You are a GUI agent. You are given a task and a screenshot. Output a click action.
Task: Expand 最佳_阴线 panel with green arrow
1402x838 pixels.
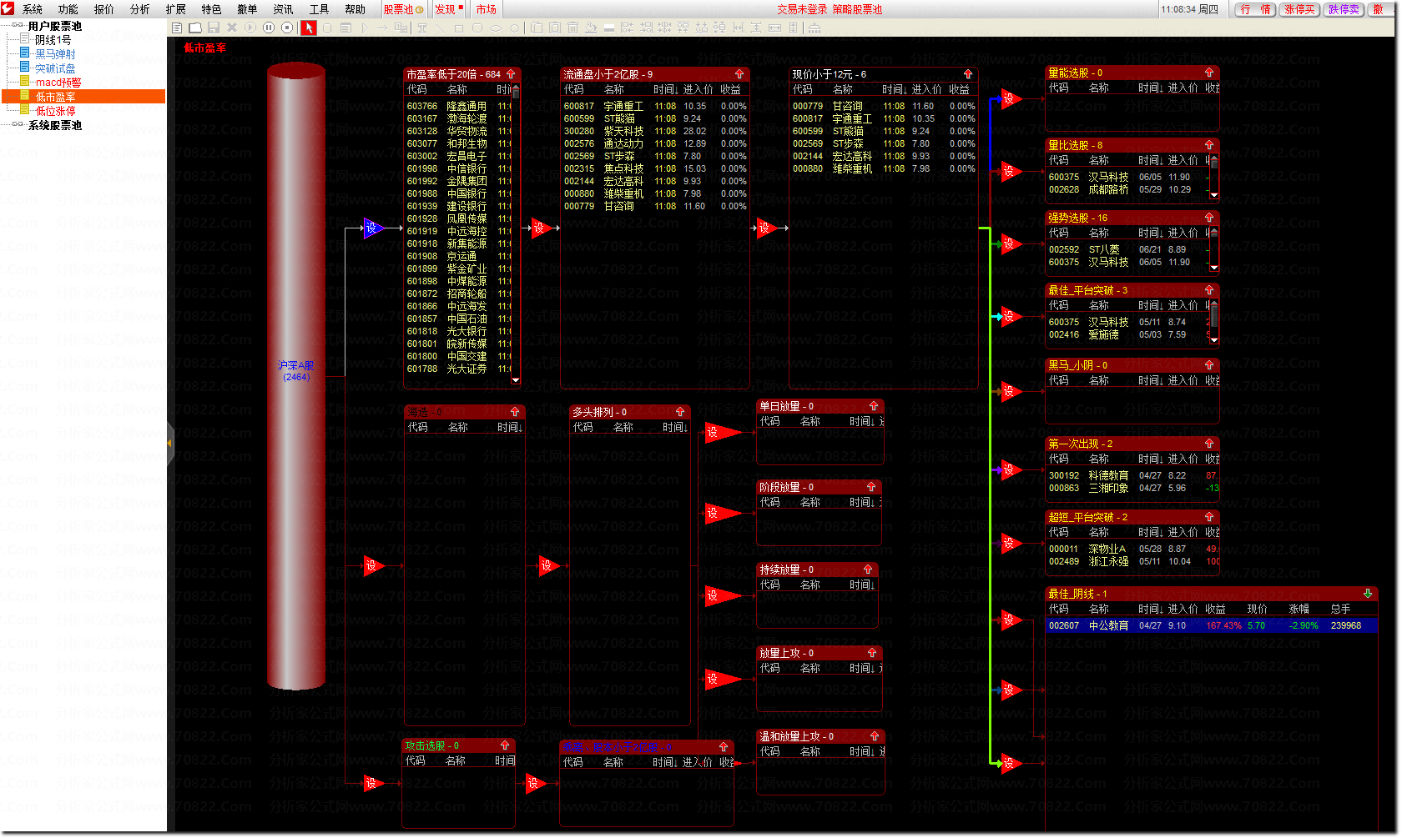pyautogui.click(x=1368, y=594)
